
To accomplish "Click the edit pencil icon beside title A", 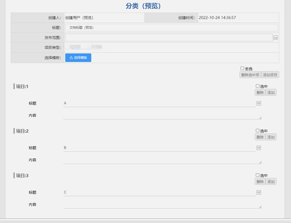I will (259, 103).
